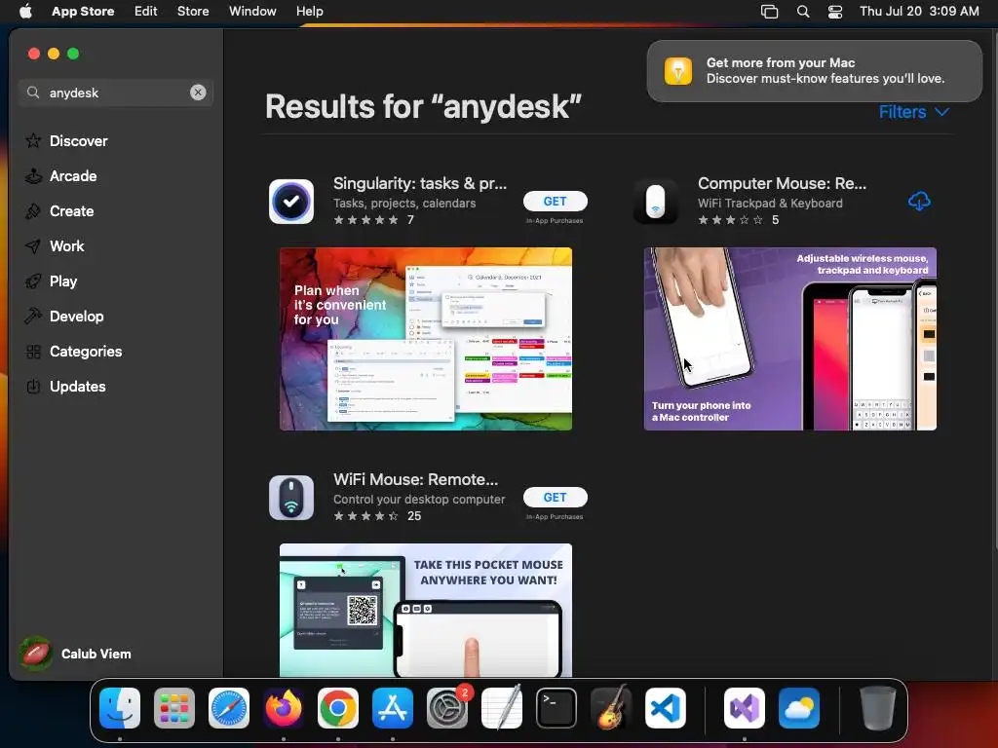
Task: Open Launchpad from the dock
Action: click(174, 707)
